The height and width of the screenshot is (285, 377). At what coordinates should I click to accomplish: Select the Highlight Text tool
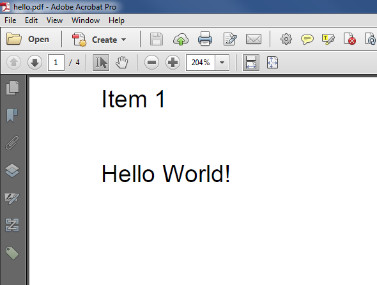click(x=328, y=39)
